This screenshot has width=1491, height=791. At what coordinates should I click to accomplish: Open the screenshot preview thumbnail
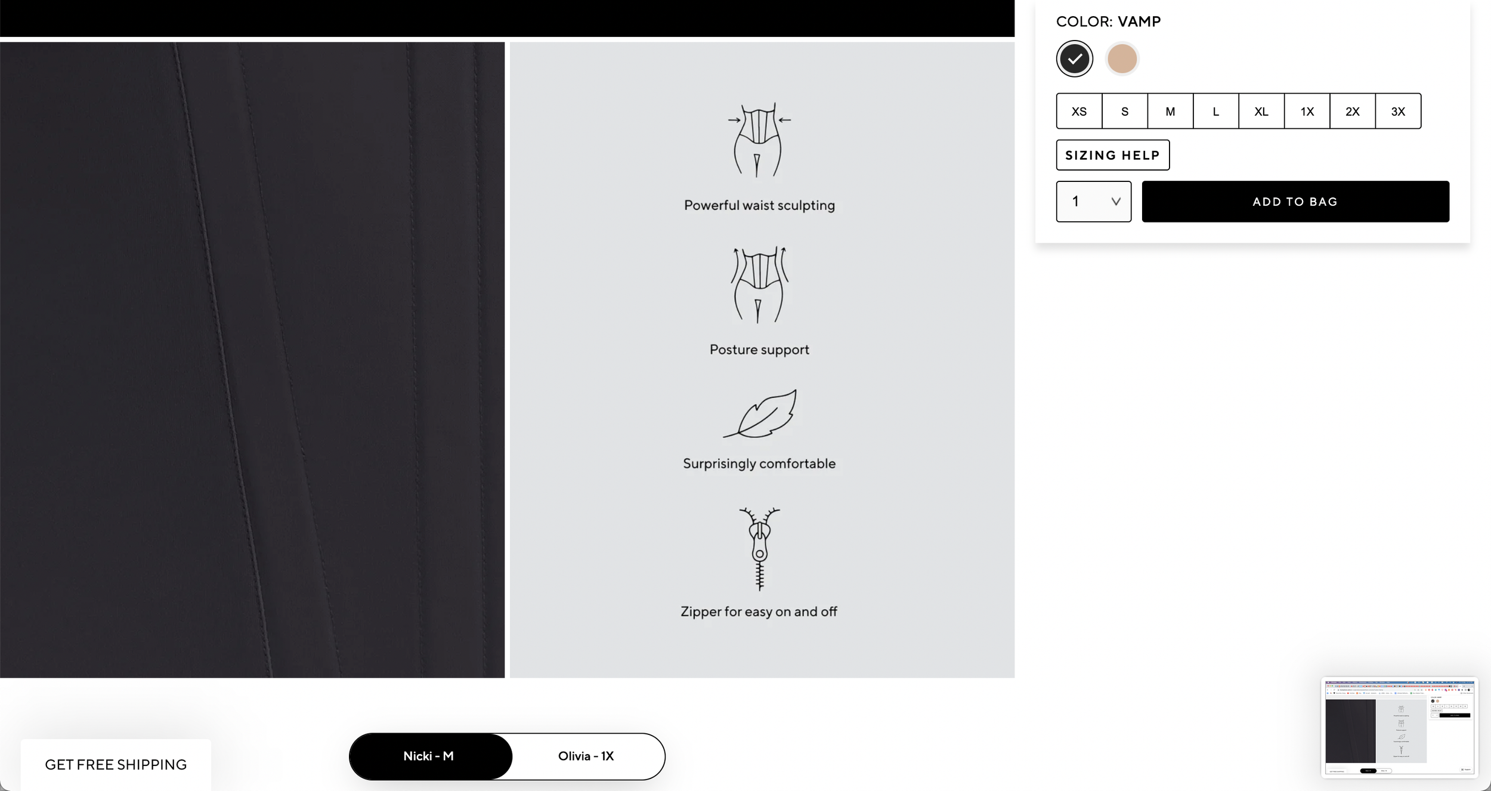point(1399,727)
